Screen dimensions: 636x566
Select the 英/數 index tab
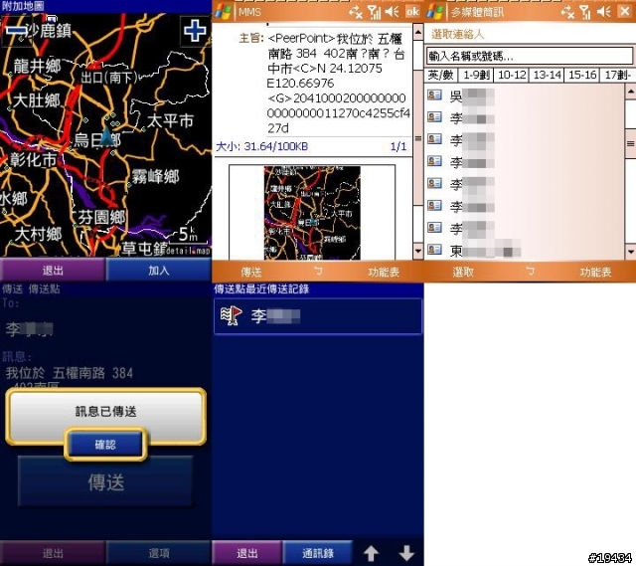pos(441,76)
